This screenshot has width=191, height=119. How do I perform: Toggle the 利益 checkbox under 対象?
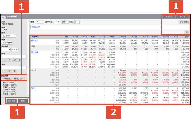tap(9, 24)
